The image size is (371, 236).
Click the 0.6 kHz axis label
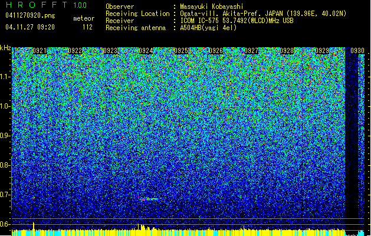(5, 224)
